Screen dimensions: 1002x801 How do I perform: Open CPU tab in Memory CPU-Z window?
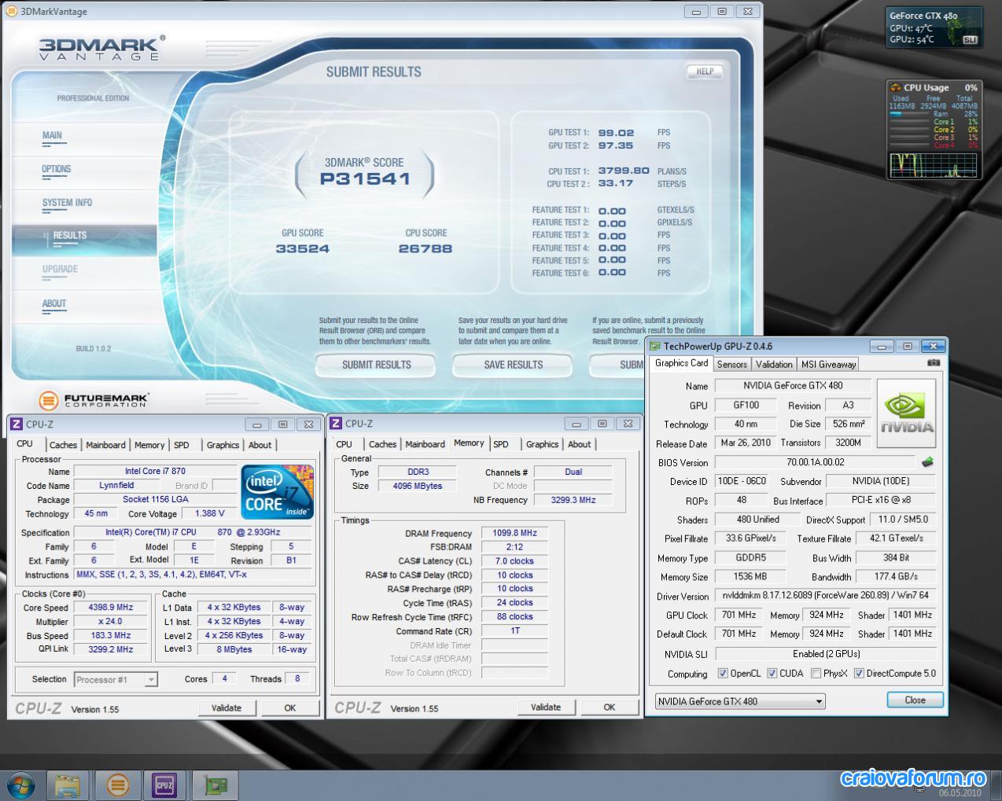[344, 444]
